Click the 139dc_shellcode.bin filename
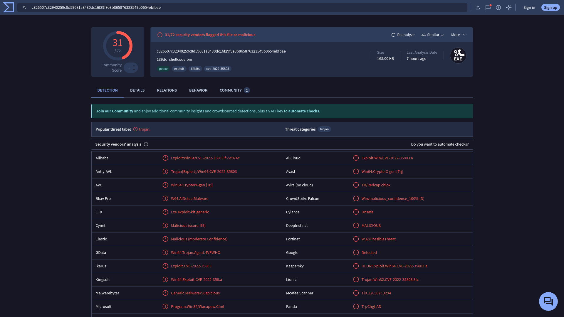This screenshot has width=564, height=317. [x=174, y=60]
